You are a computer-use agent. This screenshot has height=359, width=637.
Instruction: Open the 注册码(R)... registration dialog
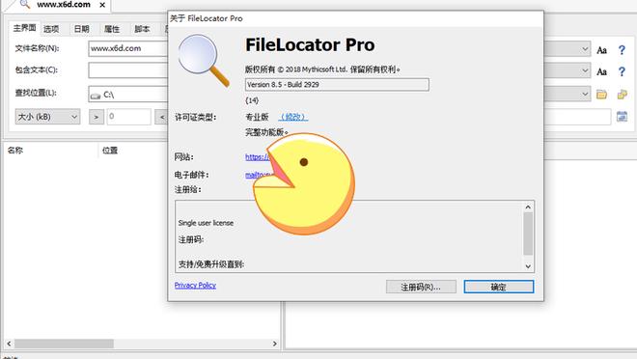click(421, 287)
